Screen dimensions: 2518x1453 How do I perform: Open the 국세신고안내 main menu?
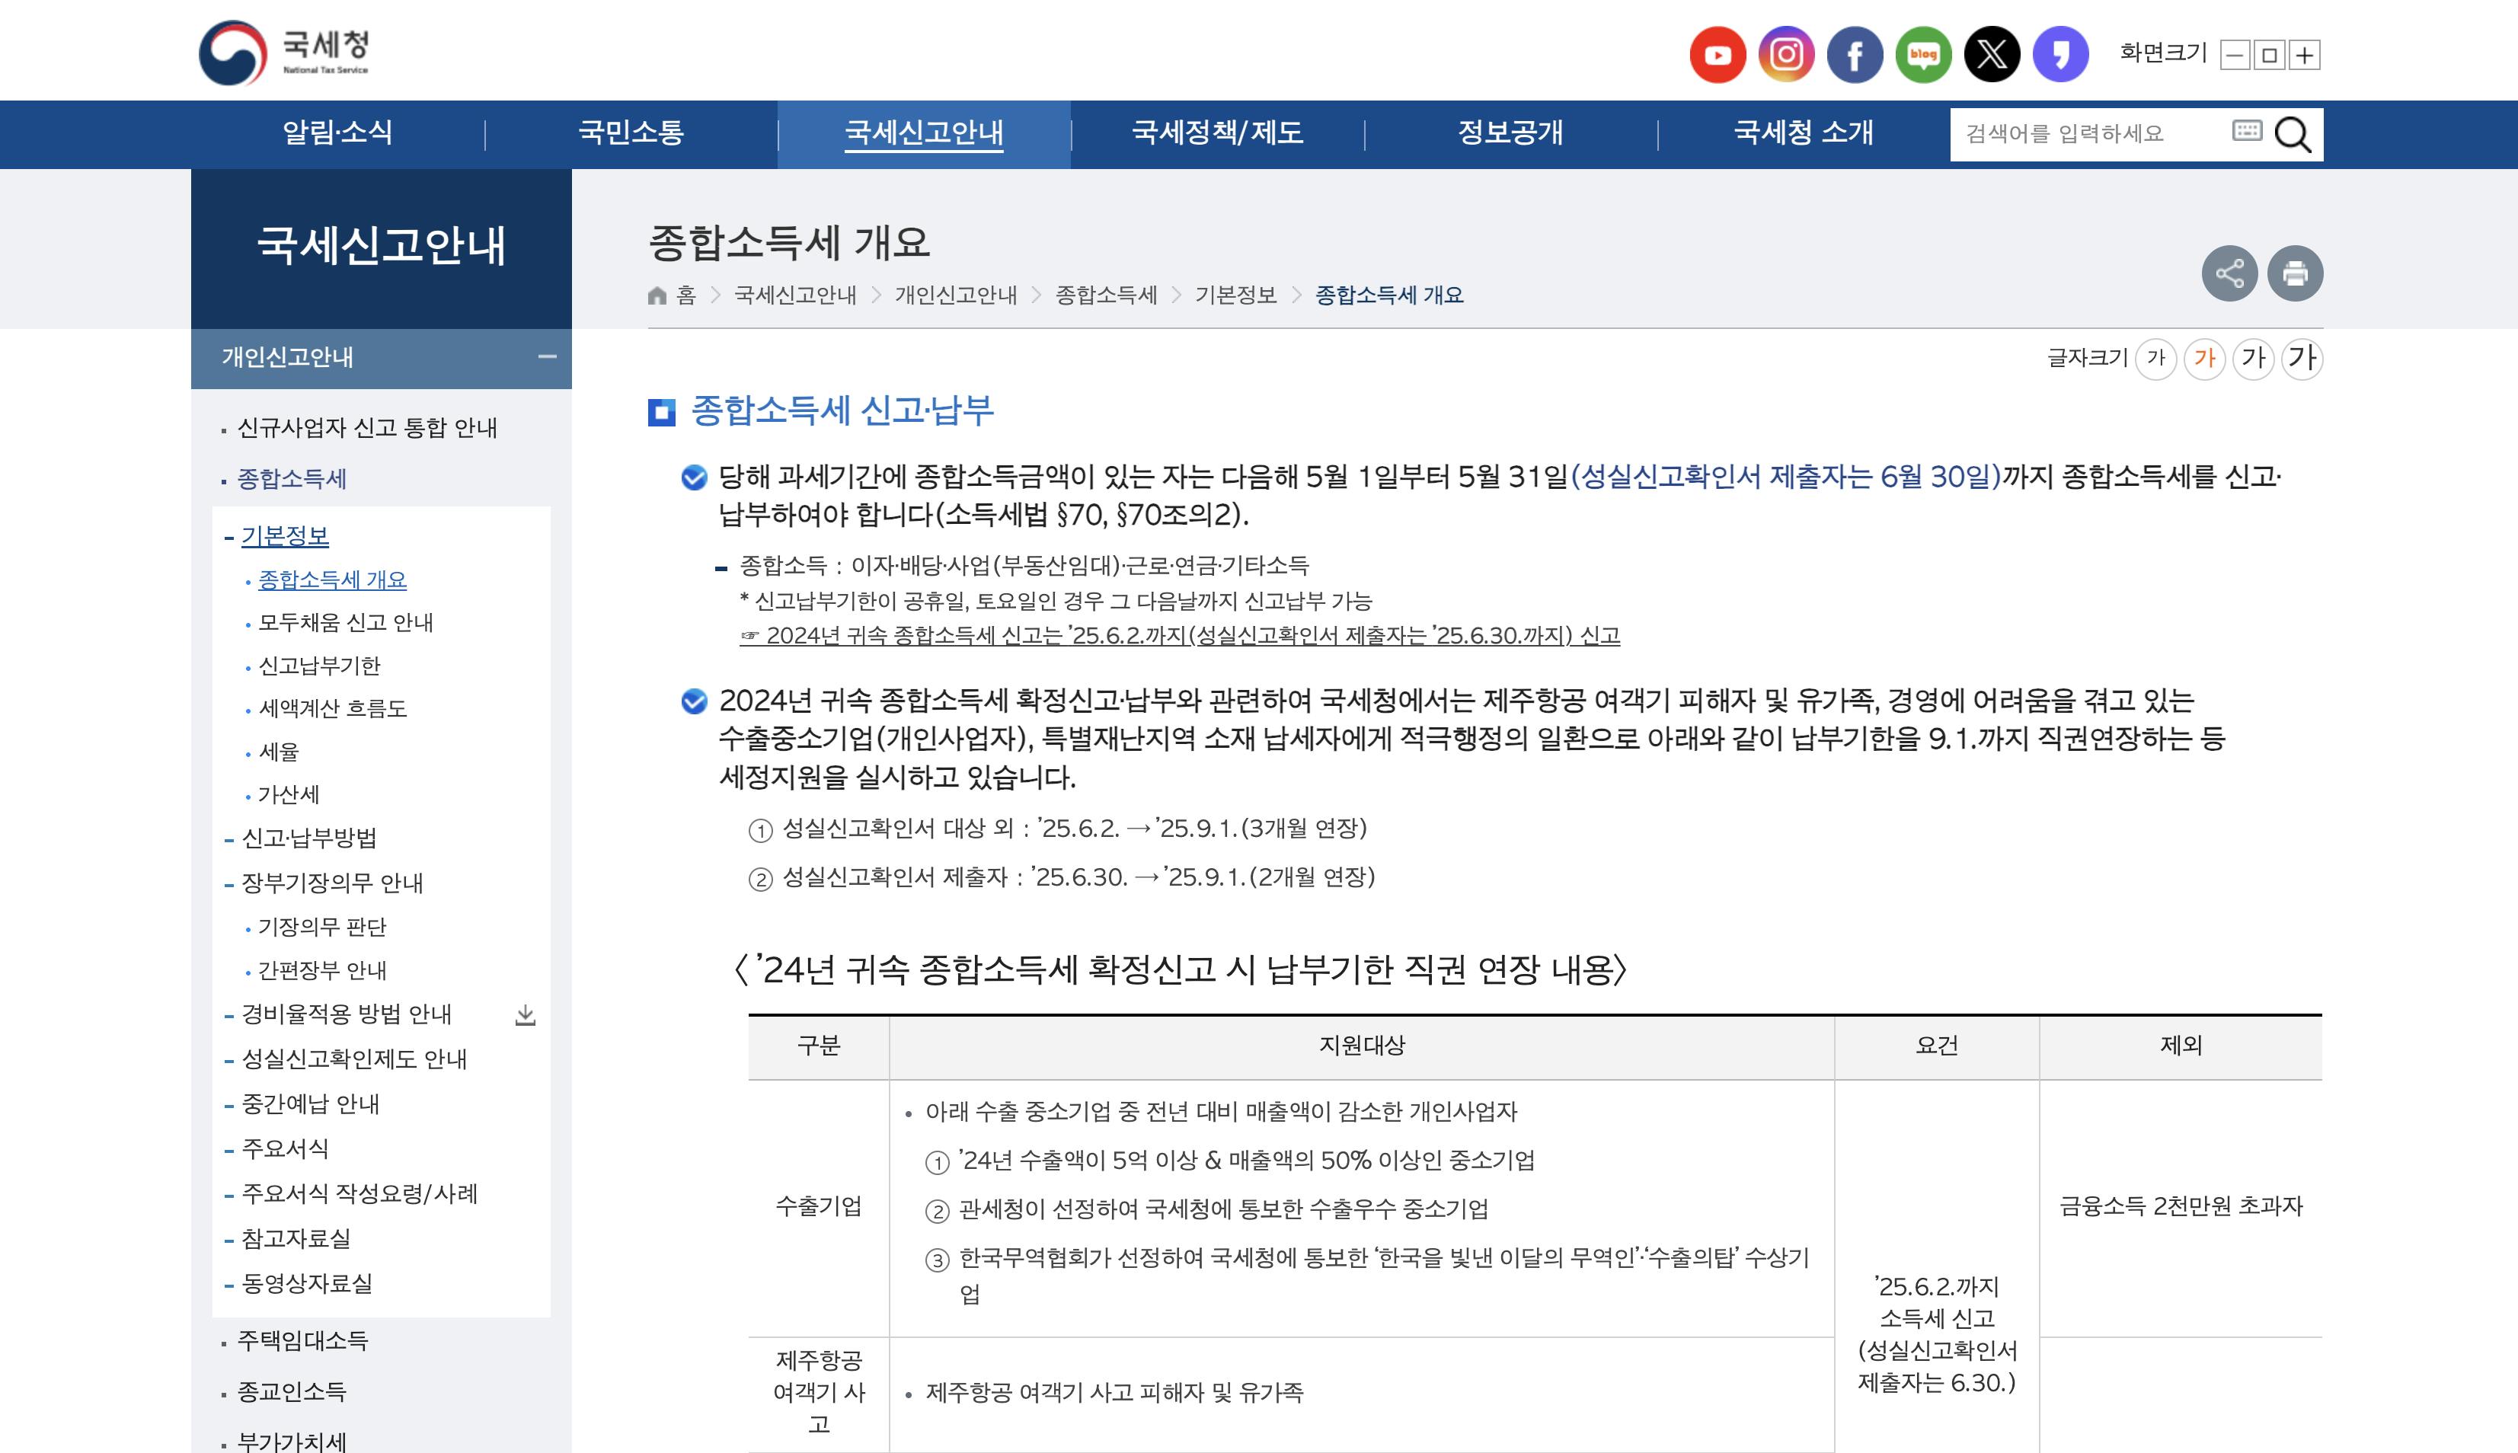[x=924, y=133]
